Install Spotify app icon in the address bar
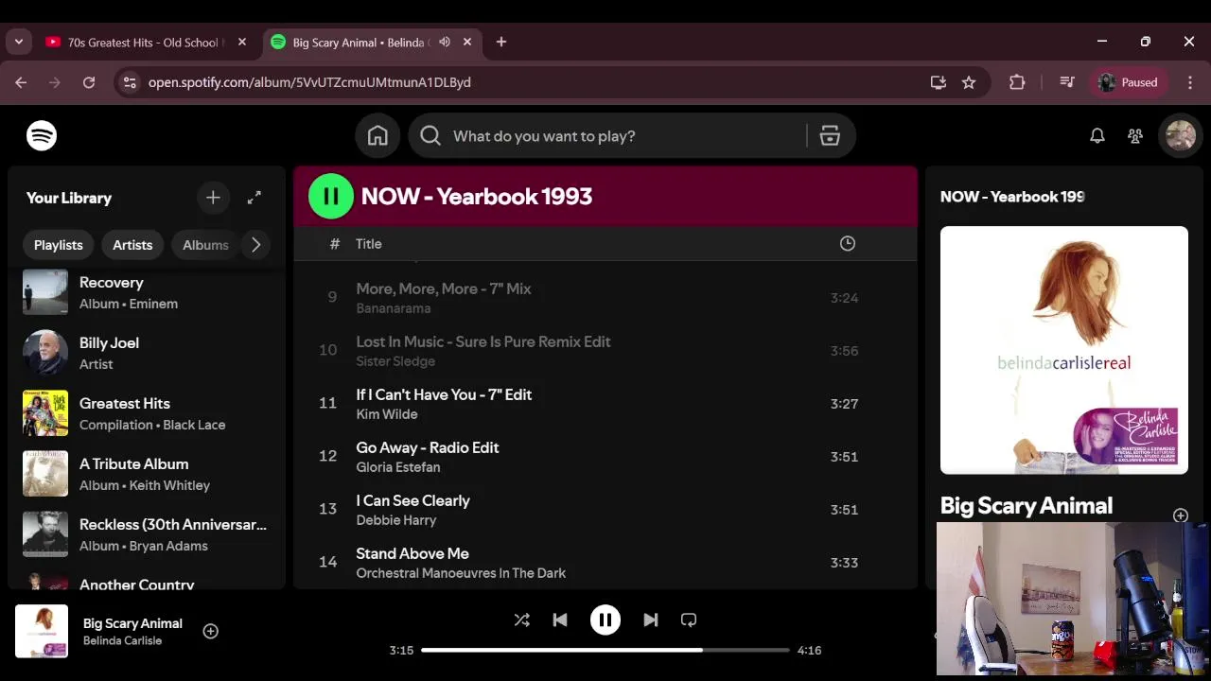1211x681 pixels. coord(939,82)
